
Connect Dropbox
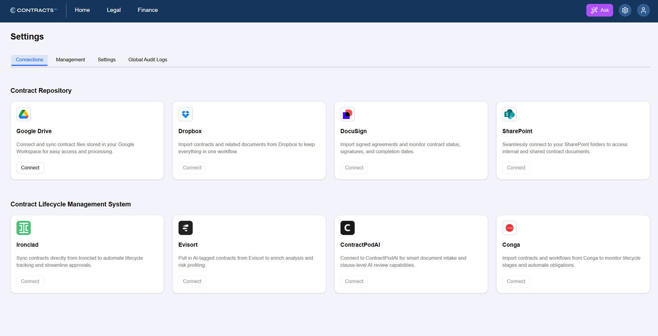pos(192,168)
